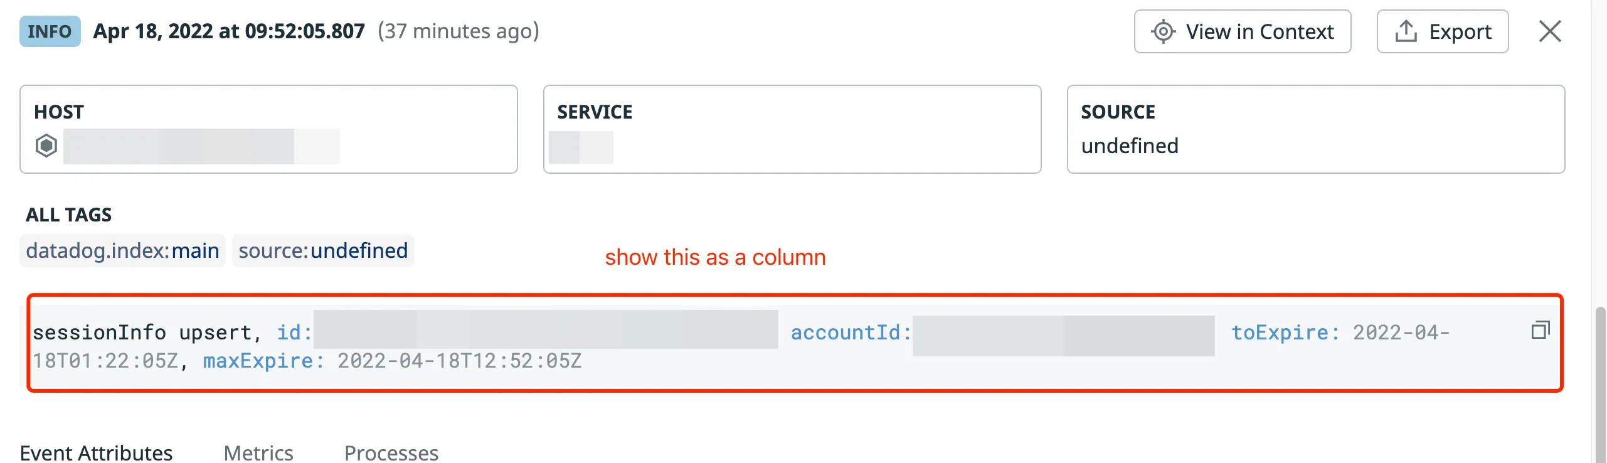Click the hexagon host icon
This screenshot has width=1607, height=463.
point(46,146)
